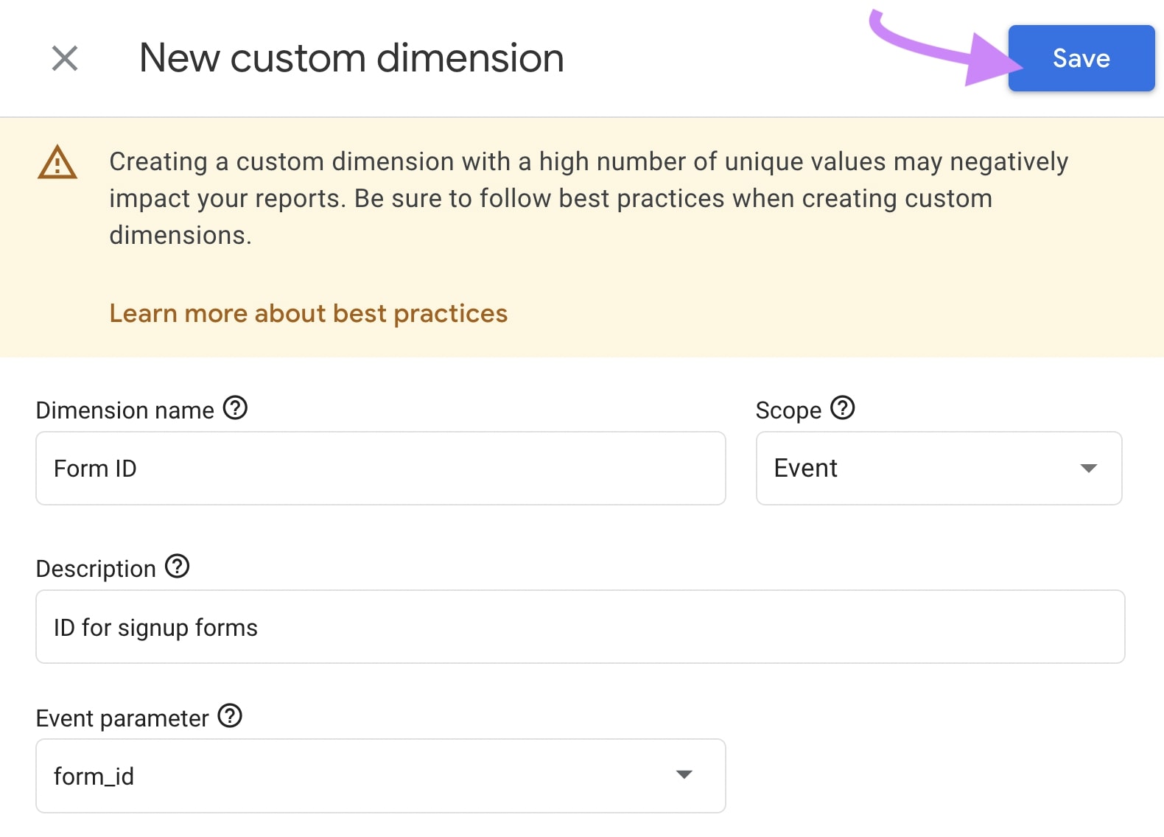Open the Scope dropdown set to Event
Image resolution: width=1164 pixels, height=837 pixels.
click(939, 468)
